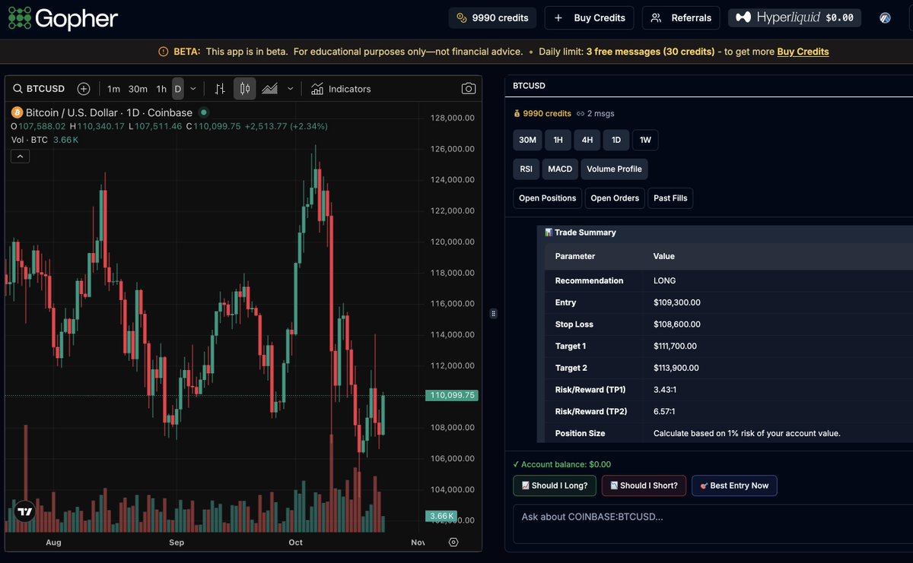The width and height of the screenshot is (913, 563).
Task: Toggle the MACD indicator button
Action: [560, 169]
